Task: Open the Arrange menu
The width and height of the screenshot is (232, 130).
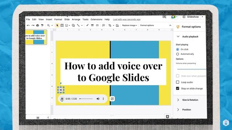Action: 76,19
